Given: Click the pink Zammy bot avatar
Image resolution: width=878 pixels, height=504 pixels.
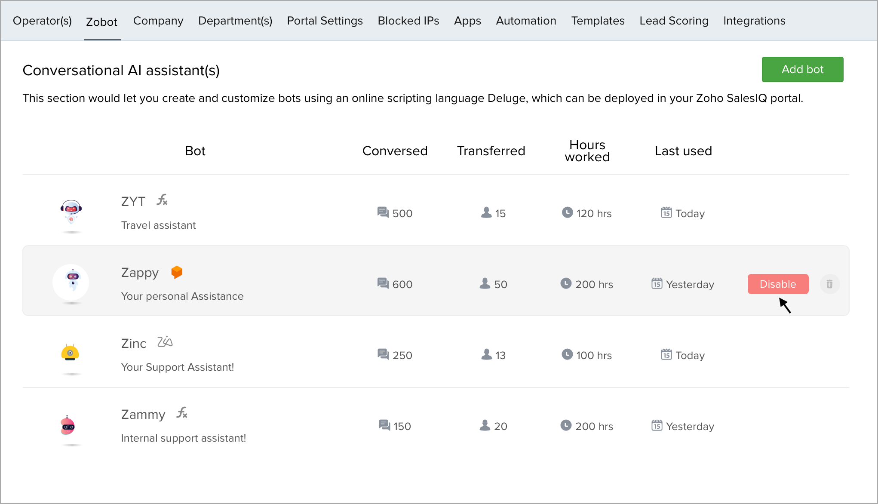Looking at the screenshot, I should coord(68,425).
